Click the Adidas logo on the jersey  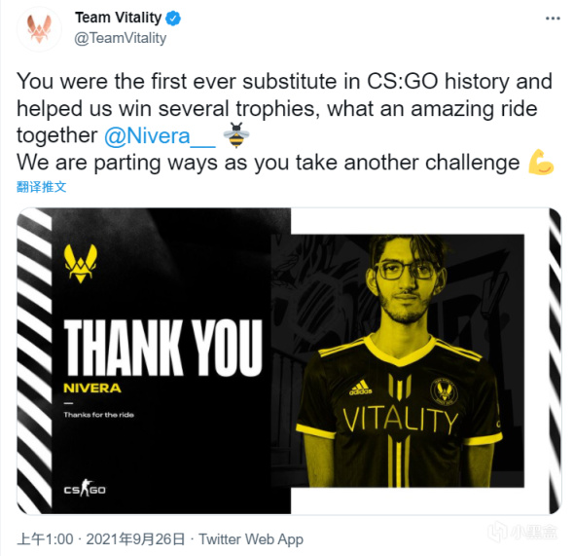(x=360, y=388)
